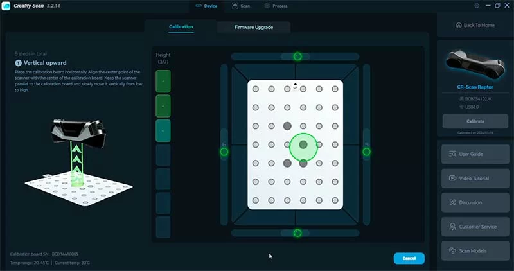The width and height of the screenshot is (514, 271).
Task: Click the serial number icon under CR-Scan Raptor
Action: (461, 99)
